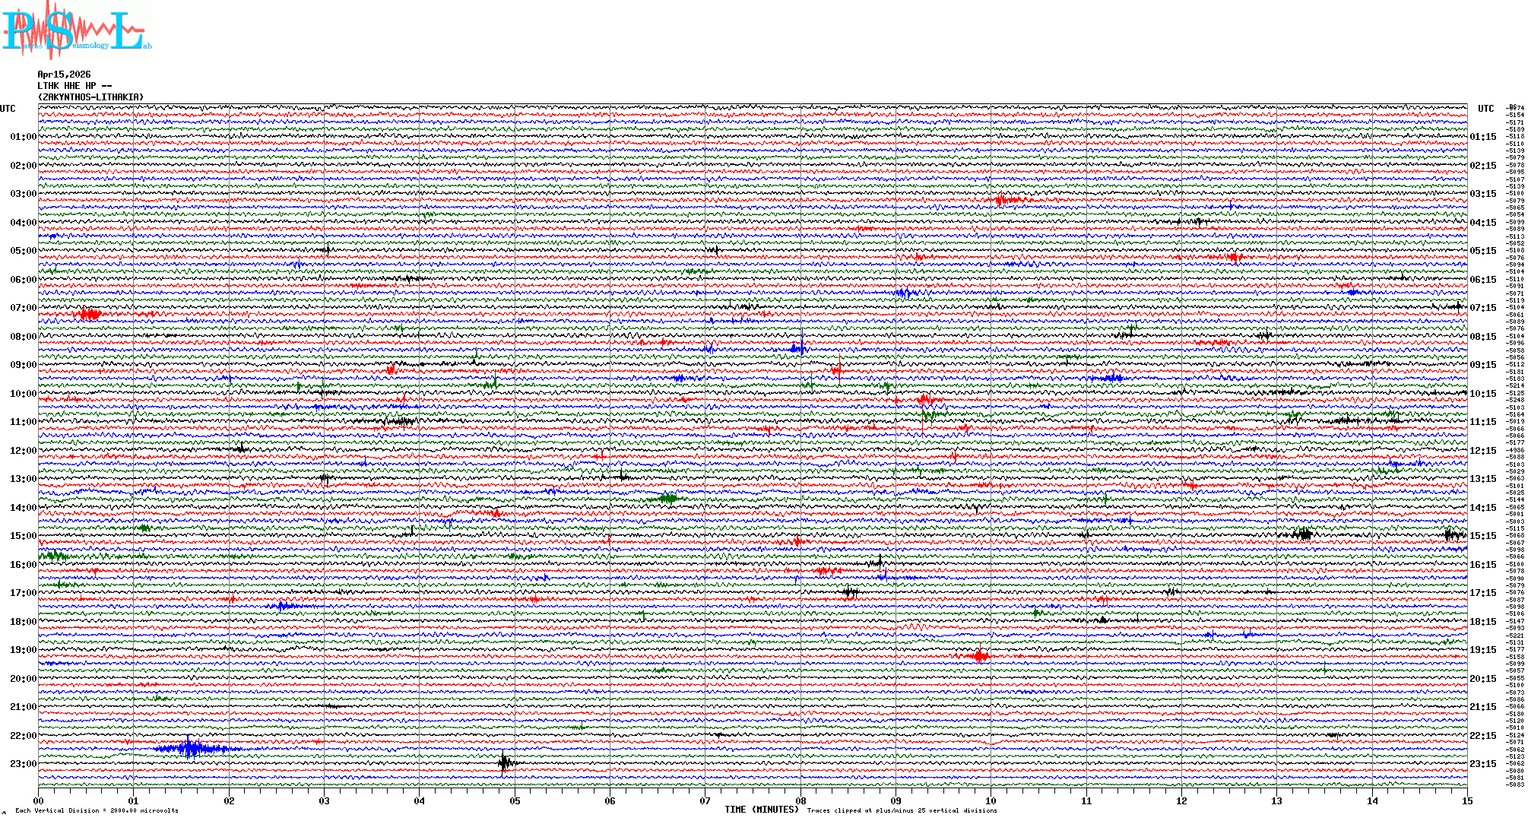Viewport: 1528px width, 821px height.
Task: Click the left UTC axis label
Action: click(8, 109)
